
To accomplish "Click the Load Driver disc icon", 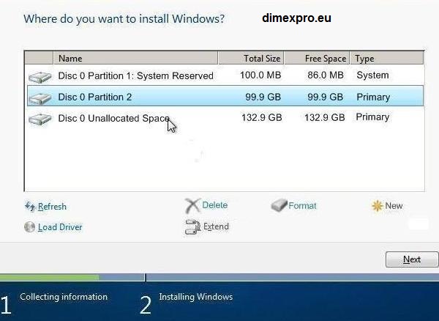I will 30,227.
